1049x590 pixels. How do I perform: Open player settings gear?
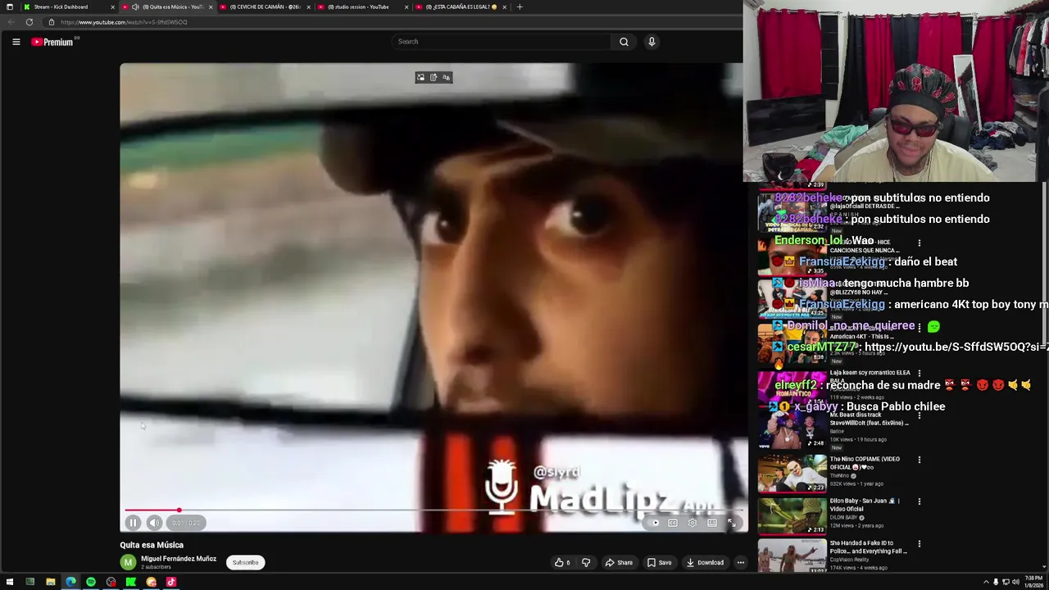(693, 523)
